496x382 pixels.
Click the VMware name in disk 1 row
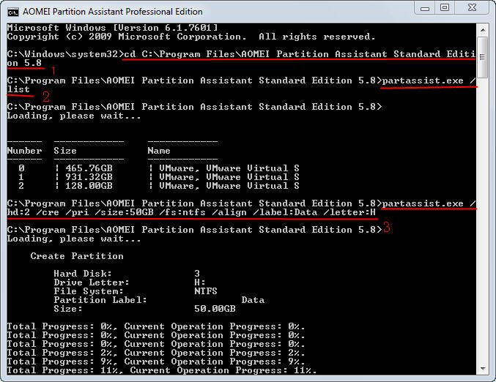pos(229,177)
